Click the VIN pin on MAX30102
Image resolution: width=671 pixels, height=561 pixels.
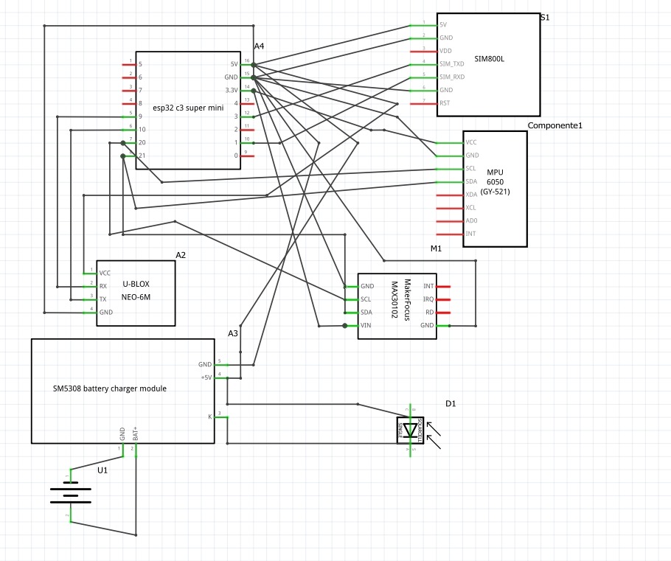(x=351, y=326)
